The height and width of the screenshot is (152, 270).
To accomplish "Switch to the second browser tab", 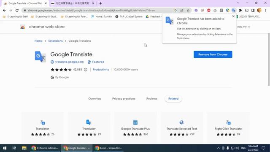I will click(x=72, y=3).
